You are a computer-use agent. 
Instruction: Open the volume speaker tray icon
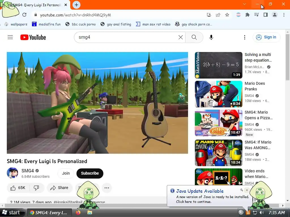(261, 212)
